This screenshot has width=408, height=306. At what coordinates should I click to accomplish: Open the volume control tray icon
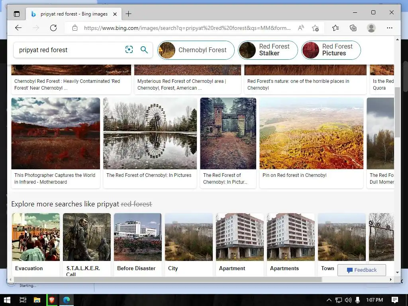click(x=348, y=300)
